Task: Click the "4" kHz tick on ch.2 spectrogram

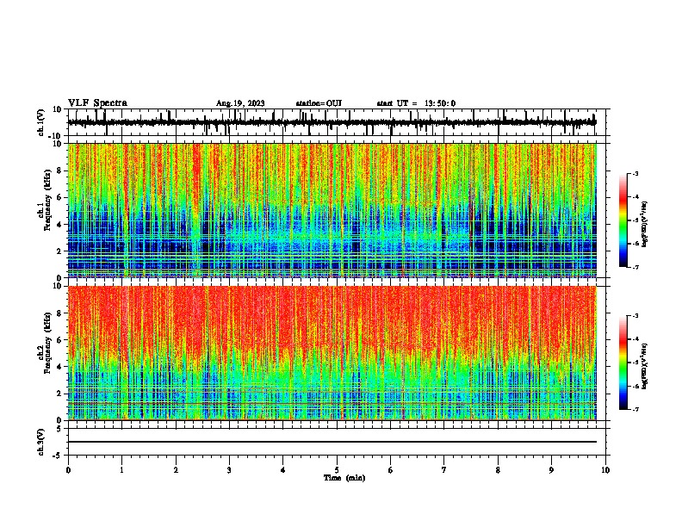Action: (59, 367)
